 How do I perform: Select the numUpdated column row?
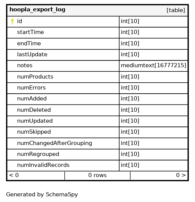tap(97, 121)
